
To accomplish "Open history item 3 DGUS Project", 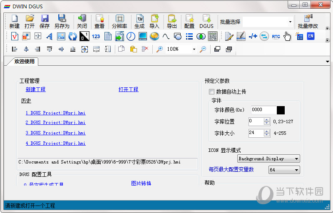I will point(56,133).
